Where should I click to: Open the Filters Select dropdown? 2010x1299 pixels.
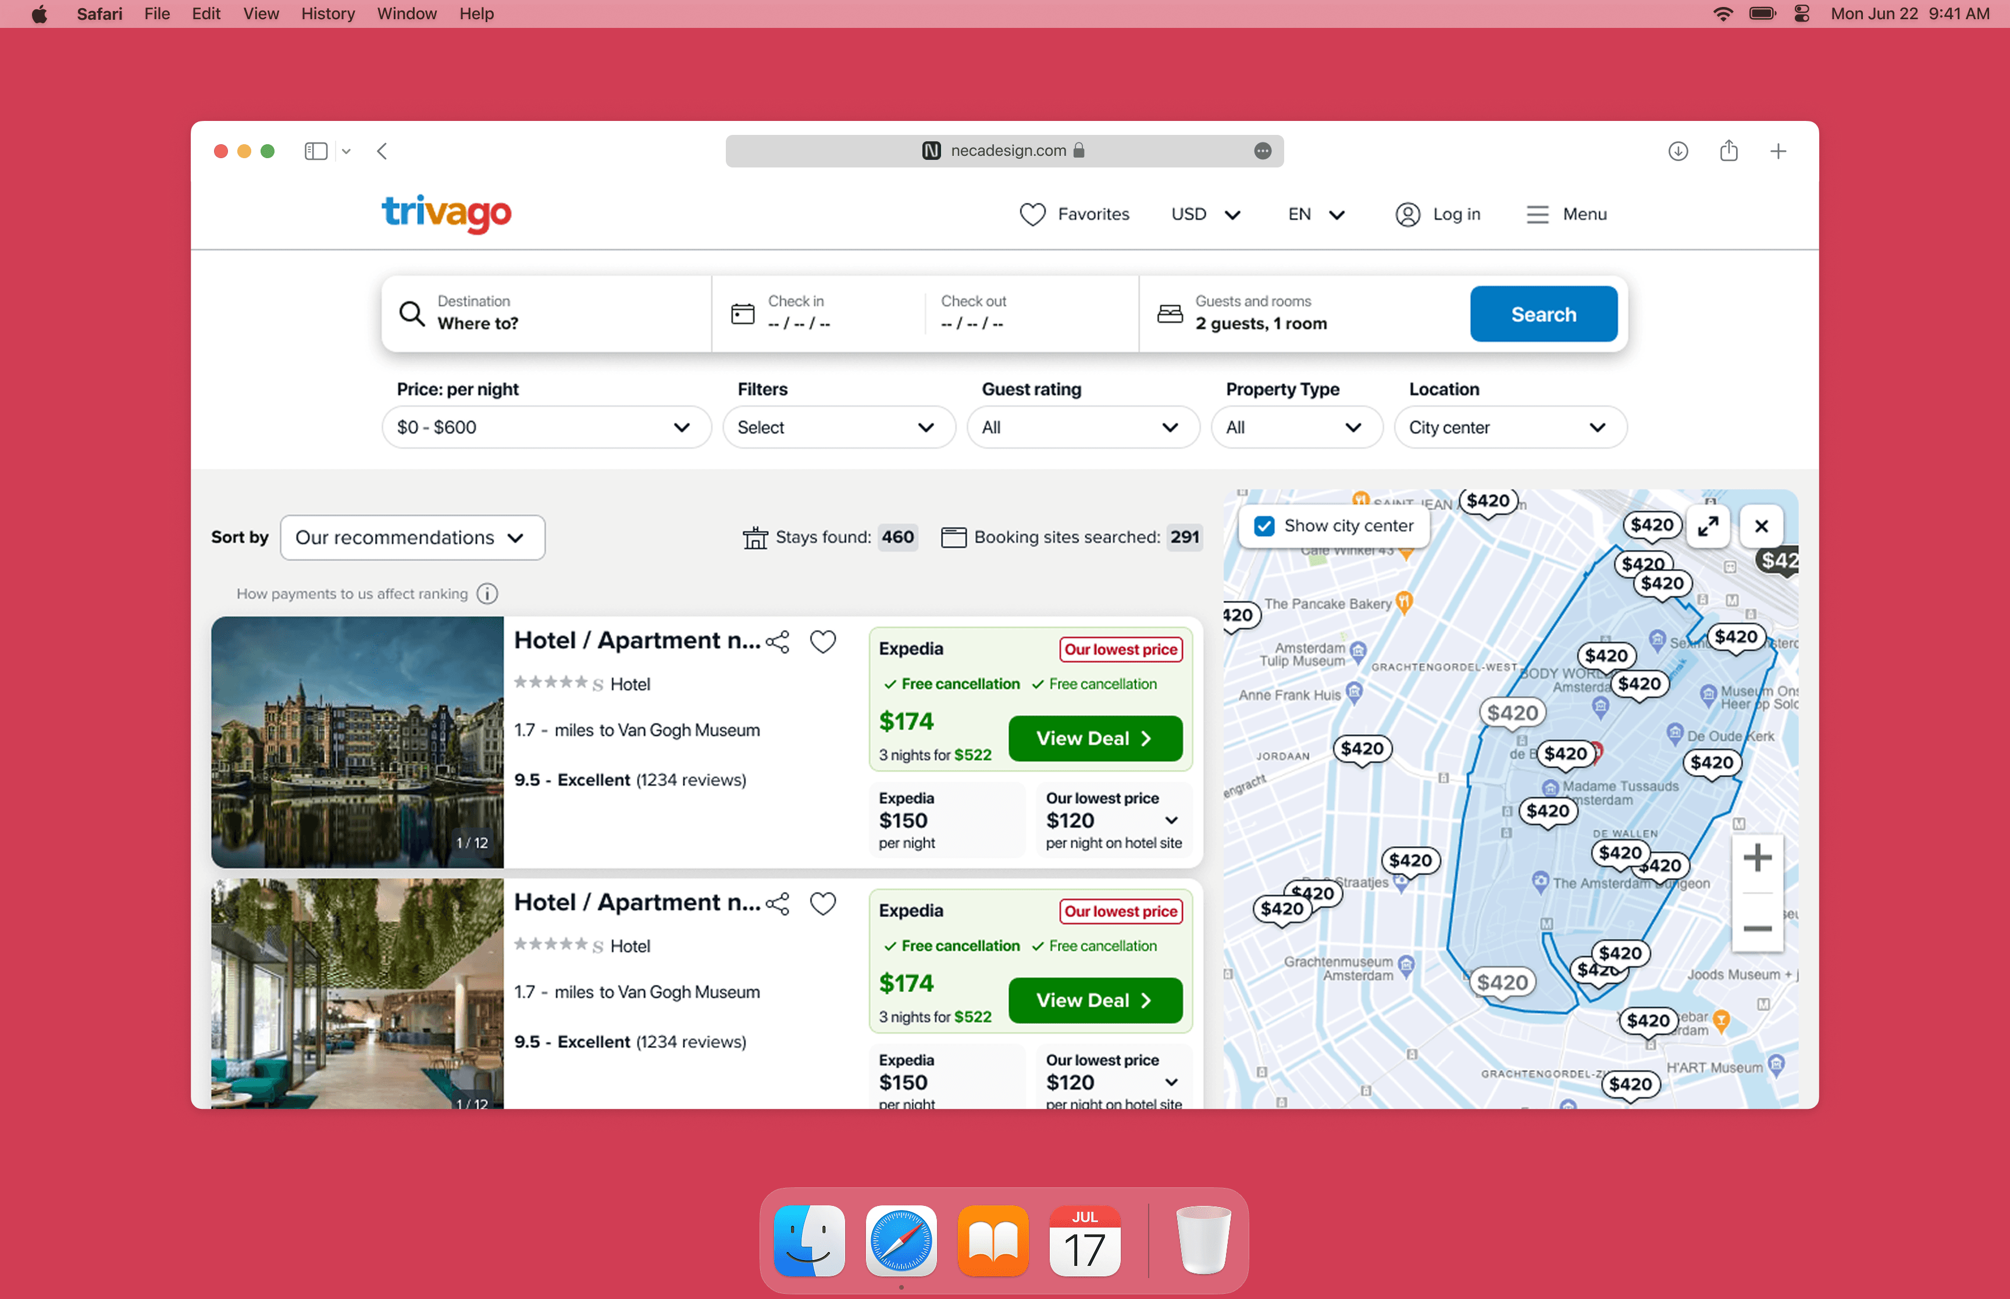[x=839, y=427]
